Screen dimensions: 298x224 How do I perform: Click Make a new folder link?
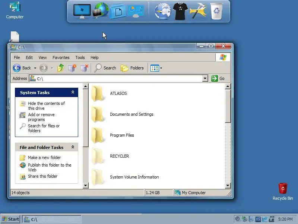point(44,158)
